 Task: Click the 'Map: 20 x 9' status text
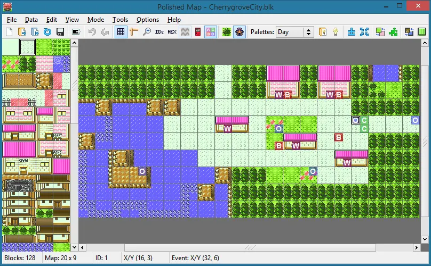pyautogui.click(x=60, y=258)
